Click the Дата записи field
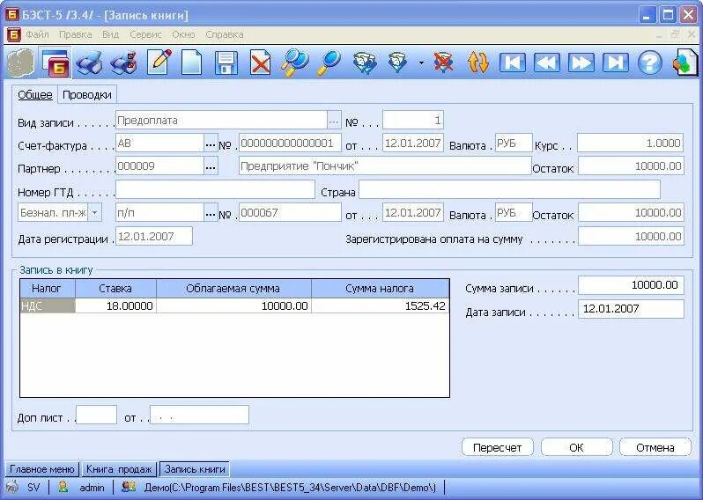703x500 pixels. [631, 309]
